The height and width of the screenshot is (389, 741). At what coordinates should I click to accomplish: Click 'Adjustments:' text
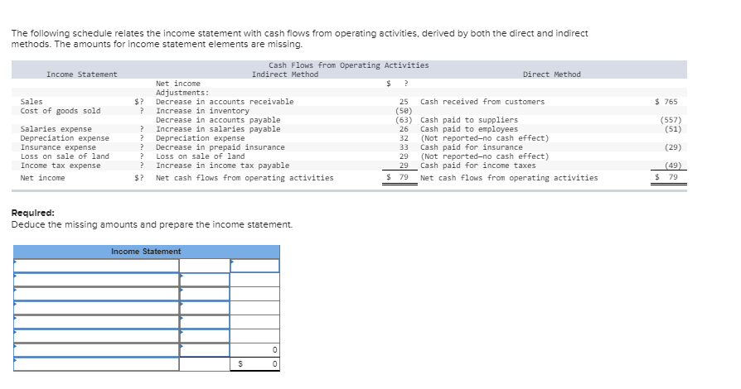coord(182,93)
